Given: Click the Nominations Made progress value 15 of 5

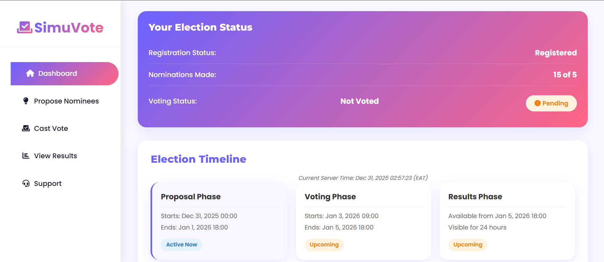Looking at the screenshot, I should pyautogui.click(x=565, y=74).
